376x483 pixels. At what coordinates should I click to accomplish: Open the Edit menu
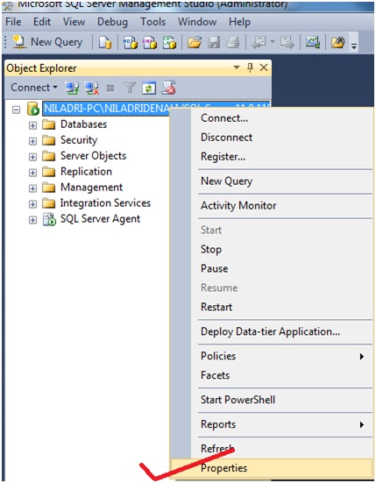(x=42, y=22)
